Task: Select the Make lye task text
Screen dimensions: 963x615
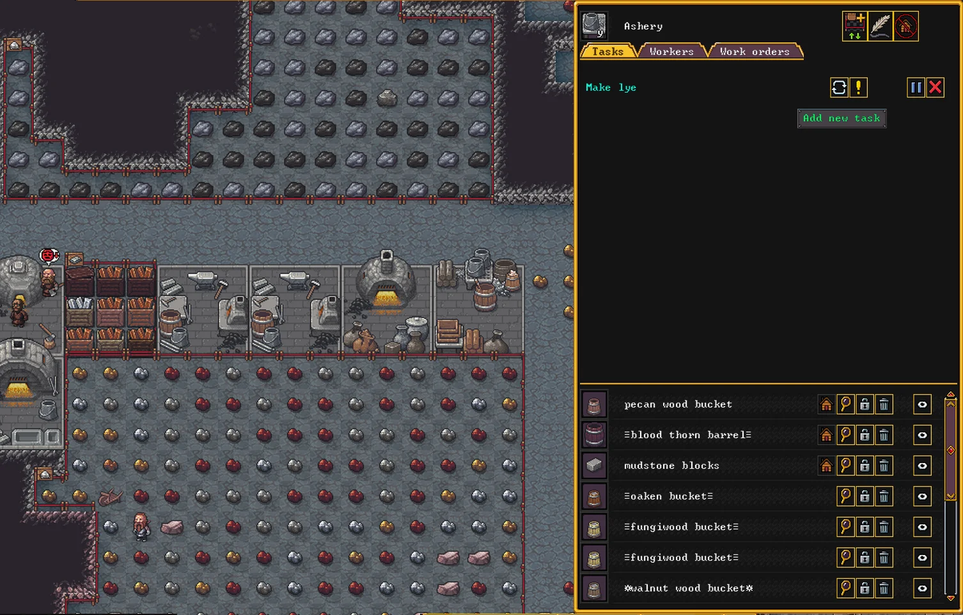Action: tap(611, 87)
